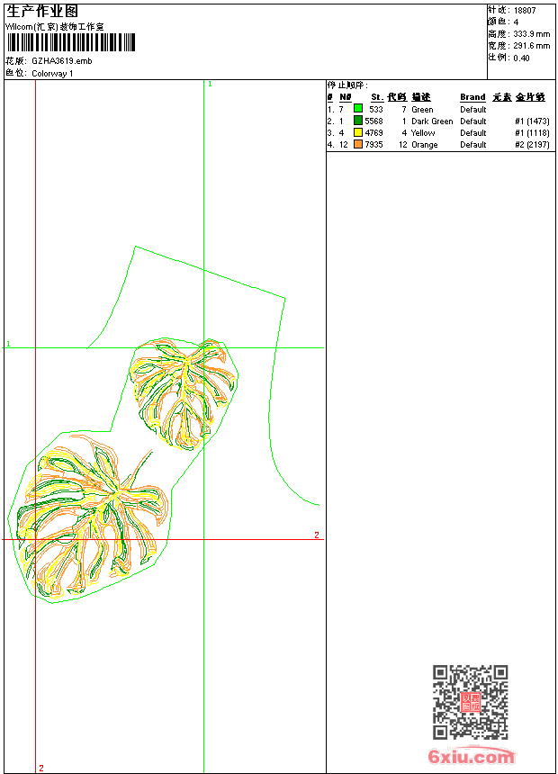Image resolution: width=558 pixels, height=774 pixels.
Task: Click the width value 291.6 mm
Action: pos(532,45)
